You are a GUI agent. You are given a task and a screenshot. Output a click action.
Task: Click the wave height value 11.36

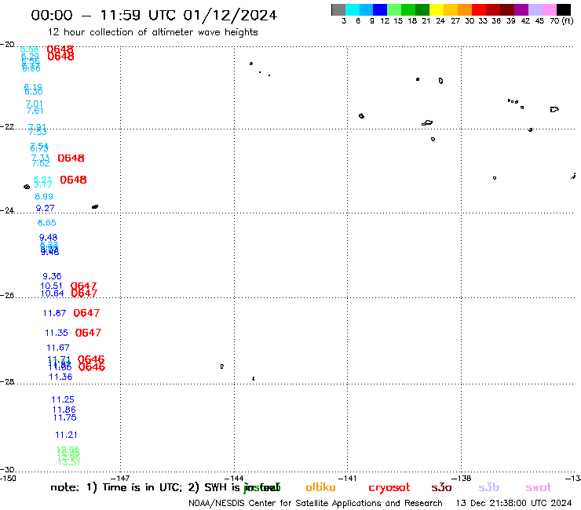point(60,377)
